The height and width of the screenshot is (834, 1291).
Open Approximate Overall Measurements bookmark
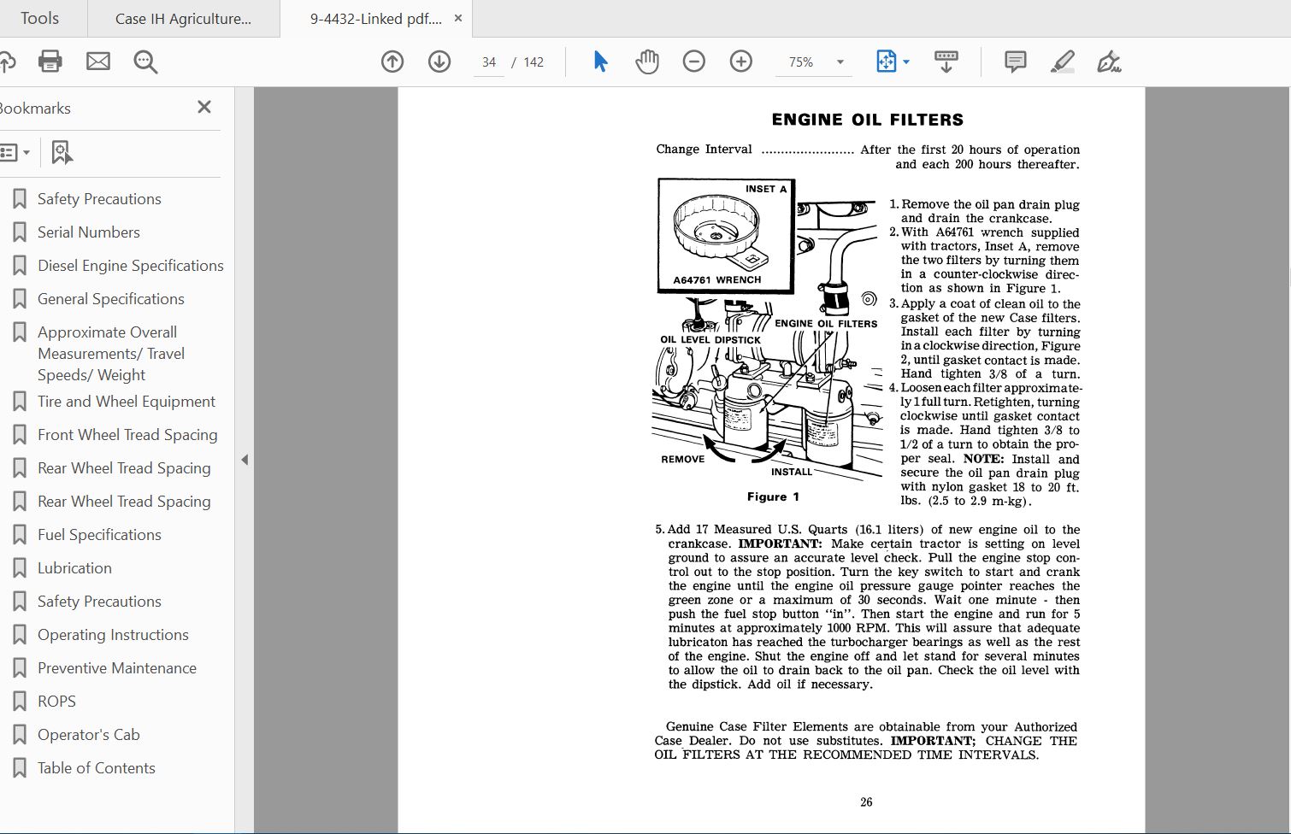[x=111, y=354]
